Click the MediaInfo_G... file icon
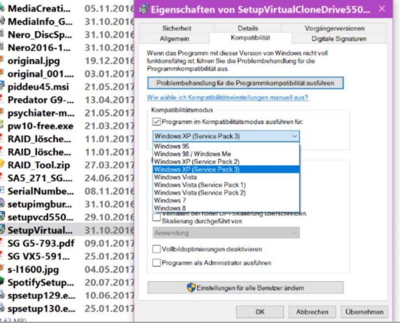 point(2,21)
